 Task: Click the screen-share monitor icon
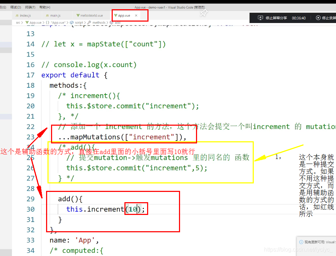[x=260, y=18]
